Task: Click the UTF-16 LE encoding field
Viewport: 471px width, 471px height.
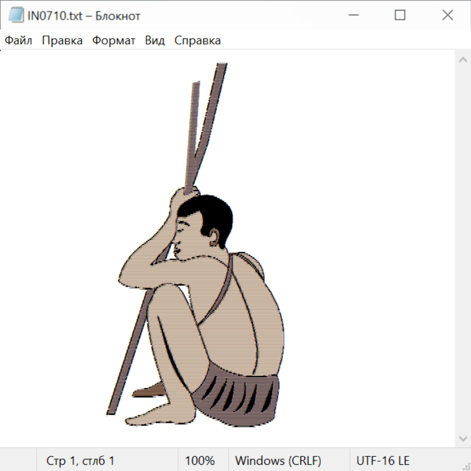Action: point(383,461)
